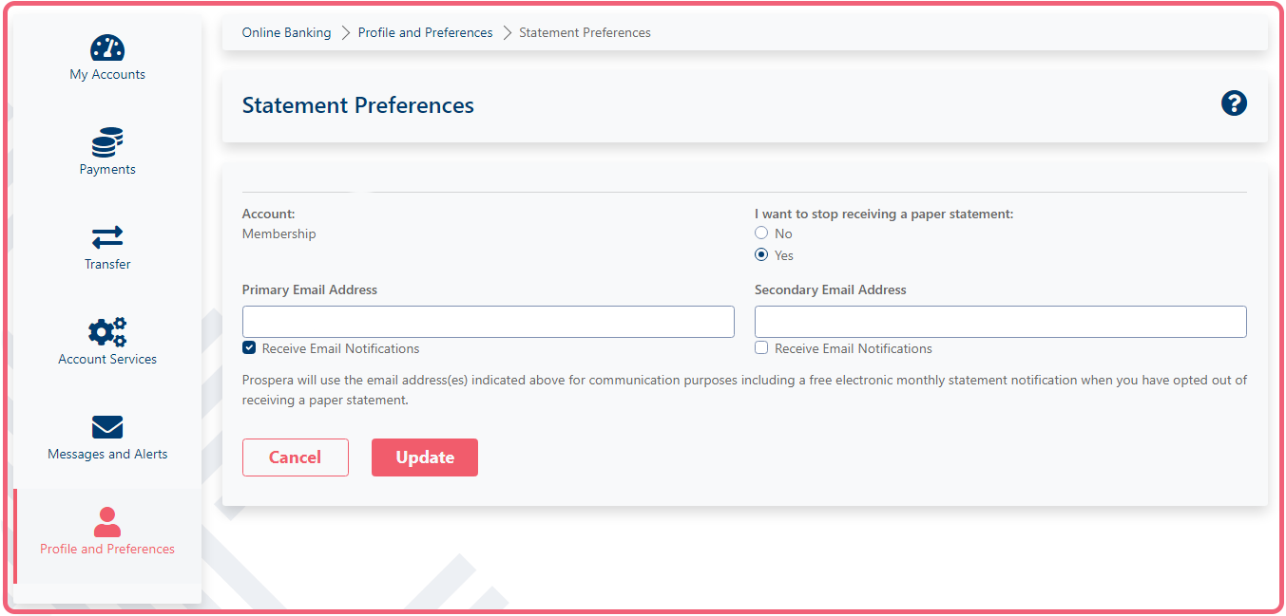
Task: Select Yes to stop paper statements
Action: [x=761, y=255]
